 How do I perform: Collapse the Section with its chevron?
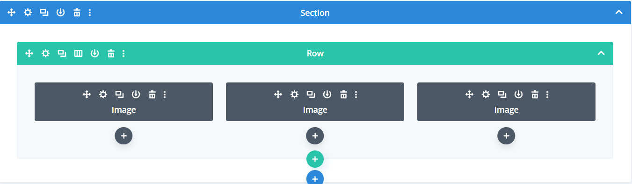(x=618, y=13)
